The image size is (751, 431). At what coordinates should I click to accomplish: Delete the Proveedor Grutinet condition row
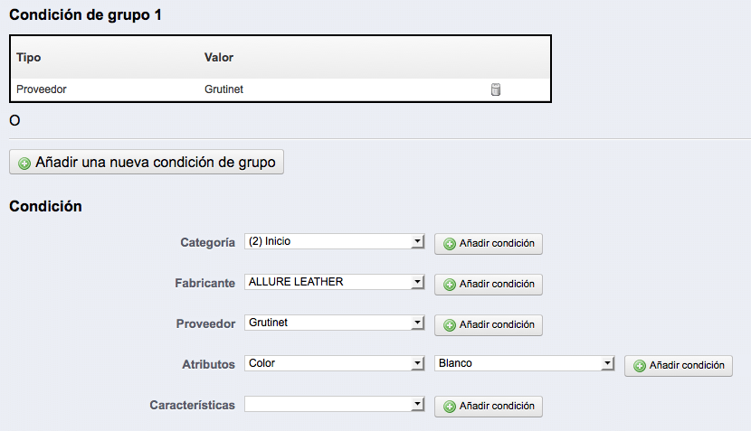click(496, 89)
